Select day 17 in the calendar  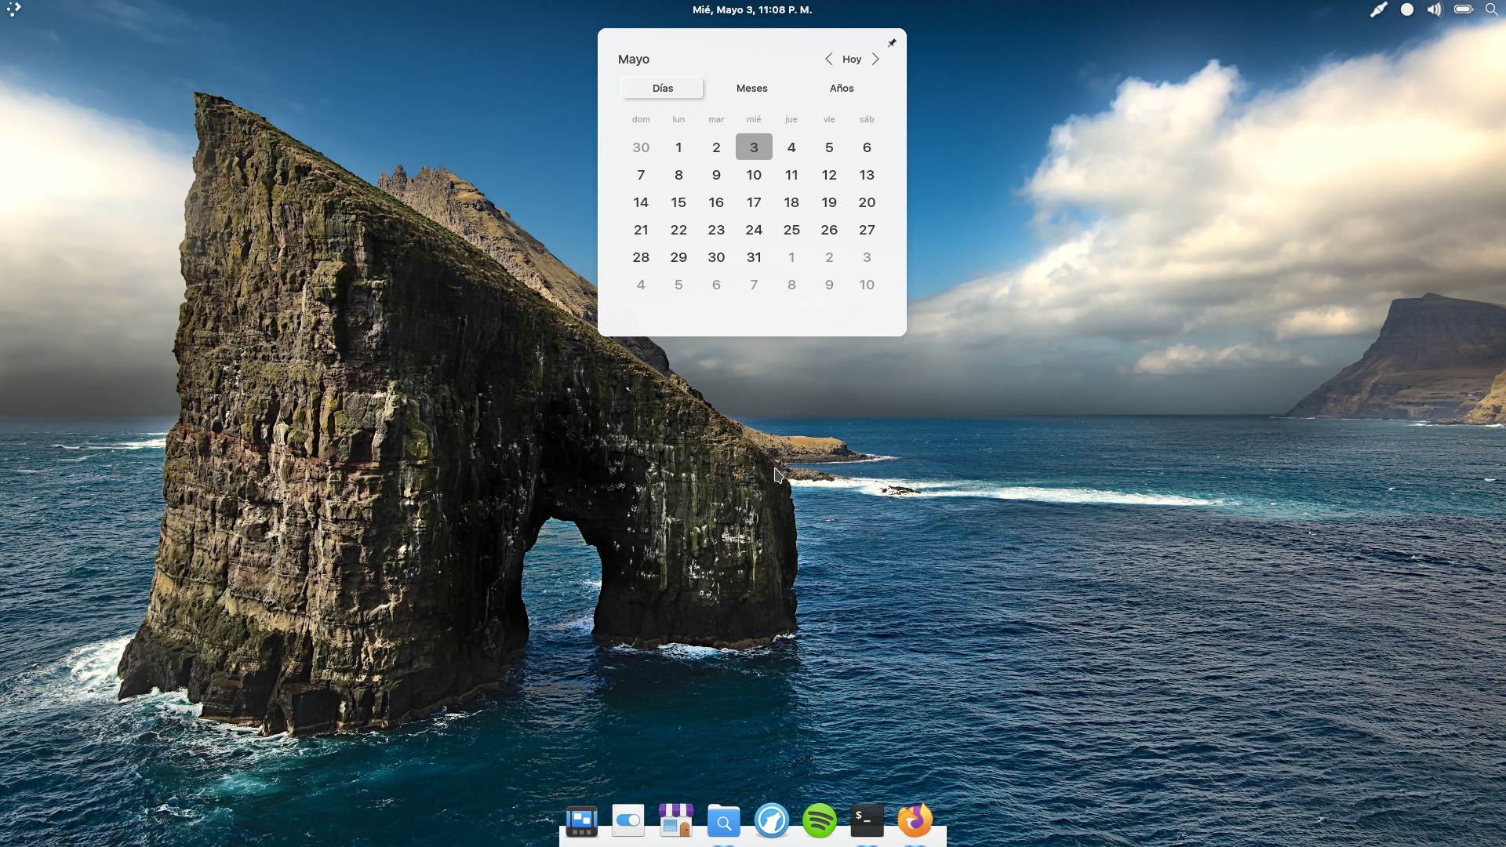754,202
